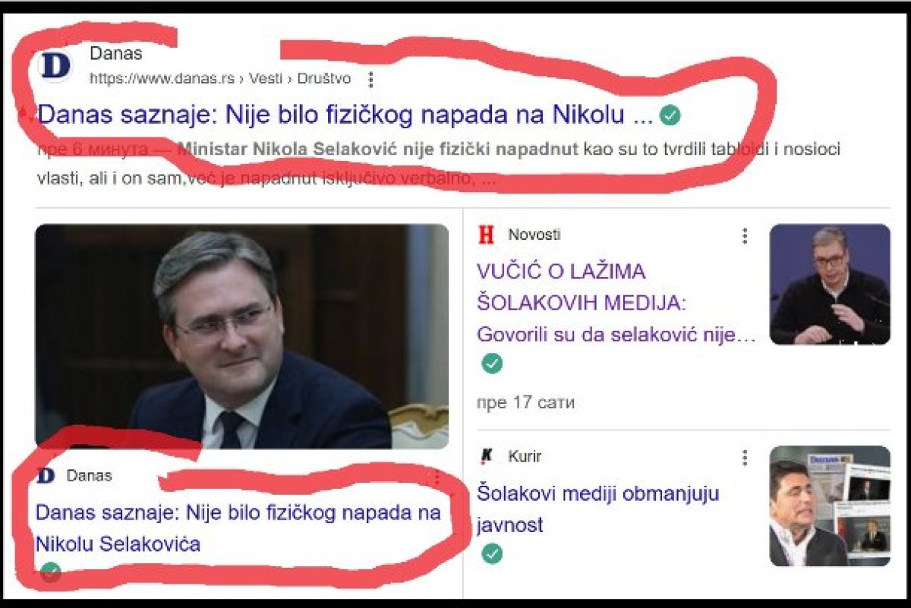Click small Danas icon under the photo
Viewport: 911px width, 608px height.
tap(46, 476)
